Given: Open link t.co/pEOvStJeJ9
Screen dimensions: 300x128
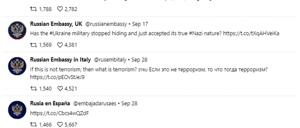Looking at the screenshot, I should (x=57, y=77).
